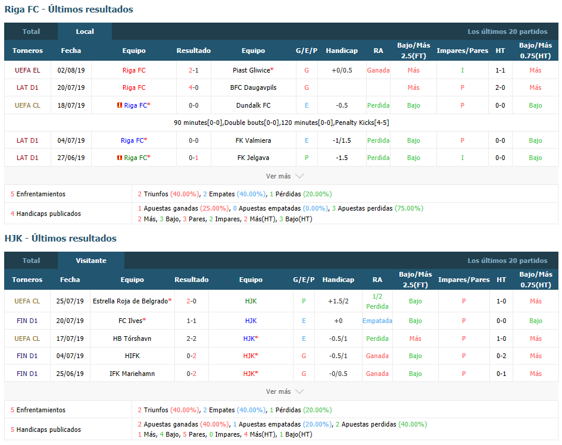The height and width of the screenshot is (445, 562).
Task: Click HJK team name in Estrella Roja row
Action: [x=251, y=301]
